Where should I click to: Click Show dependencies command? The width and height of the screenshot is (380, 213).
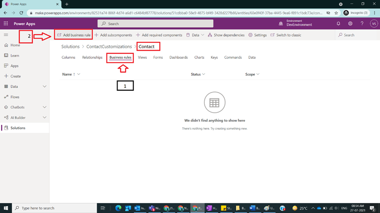tap(226, 35)
